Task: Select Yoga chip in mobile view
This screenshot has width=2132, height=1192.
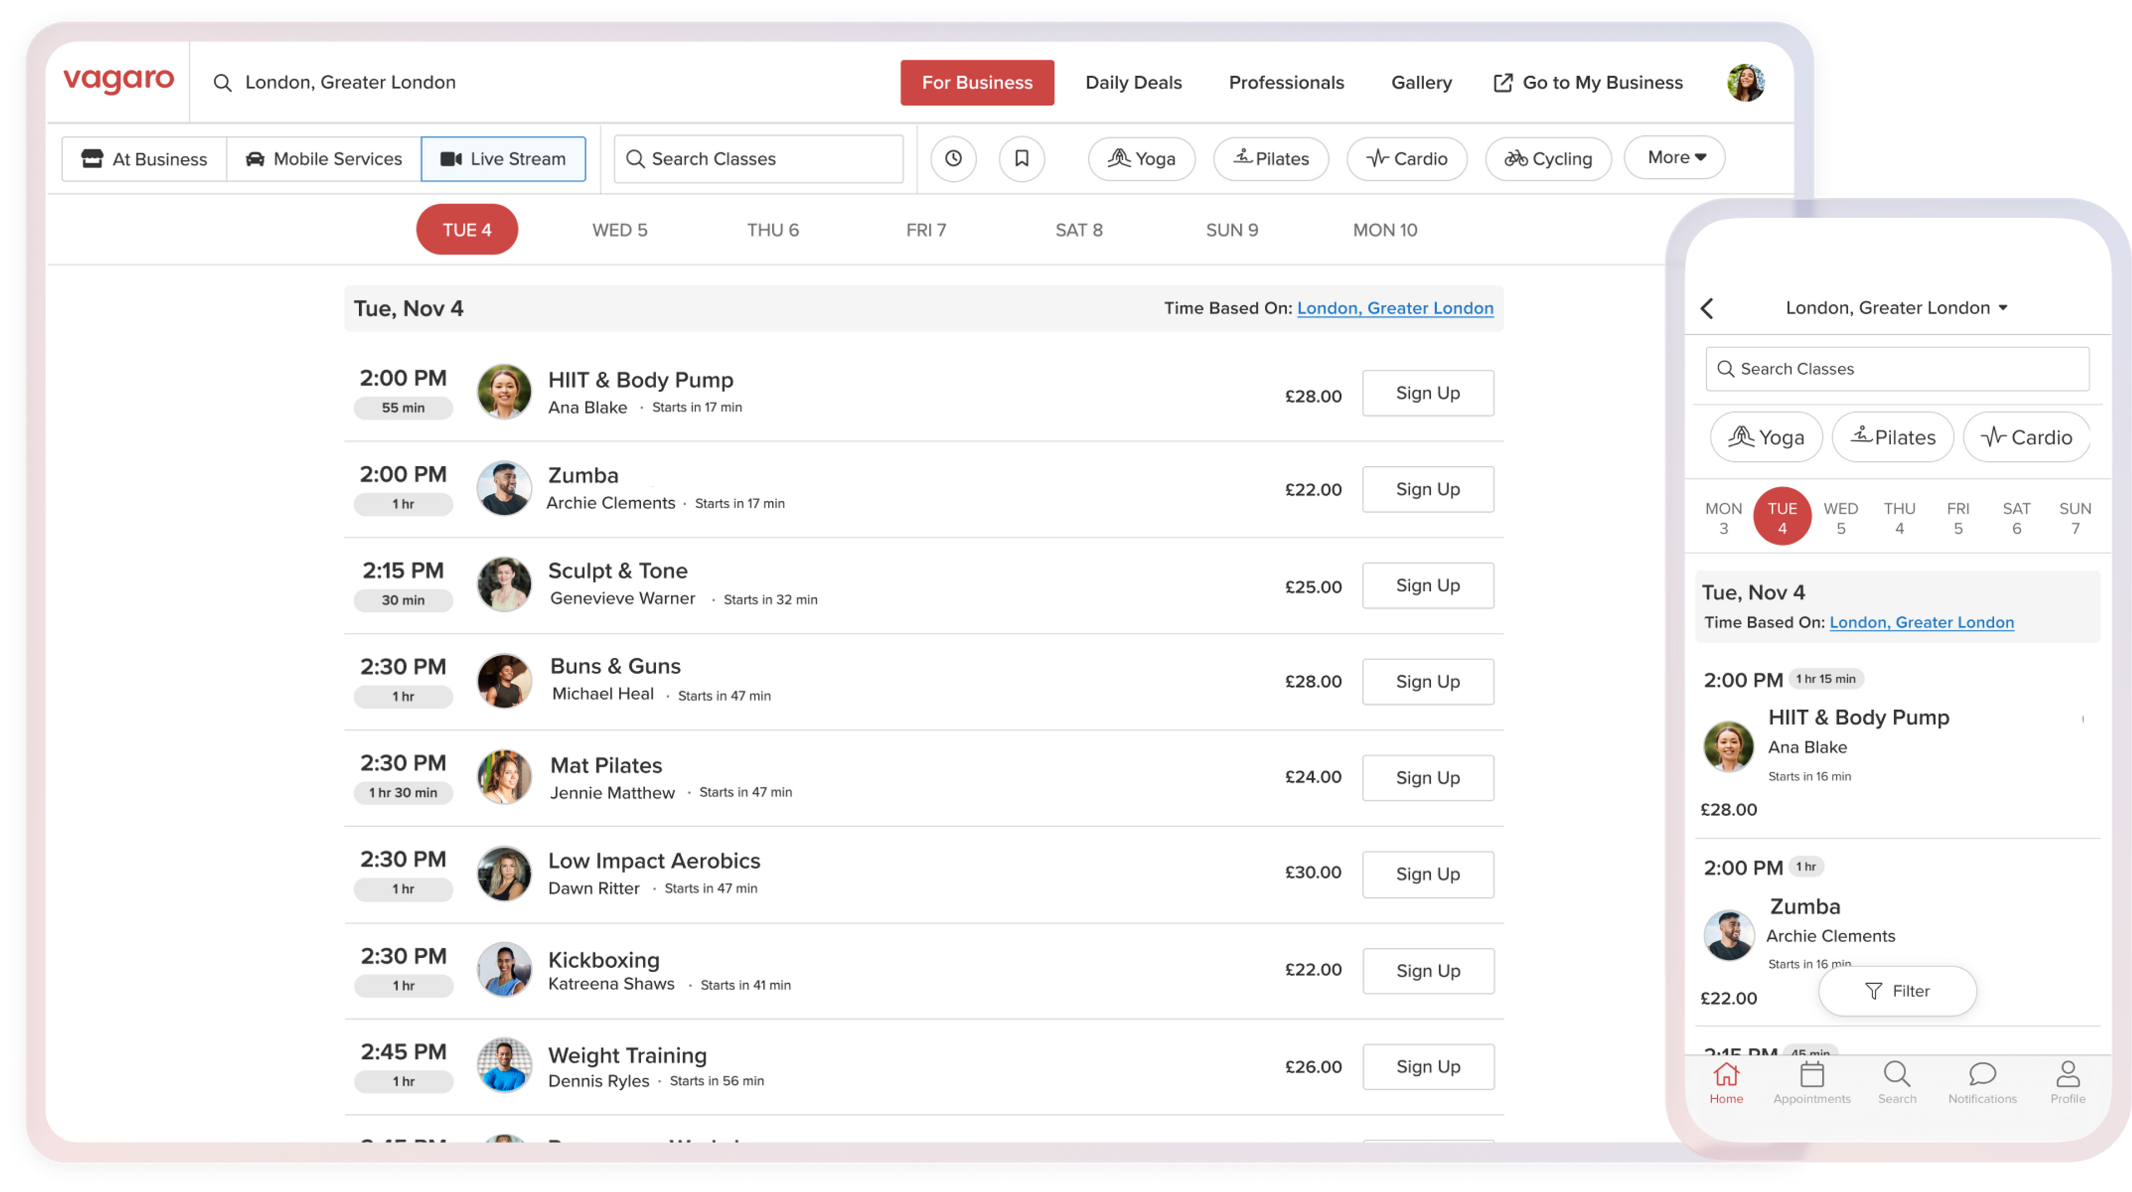Action: tap(1766, 437)
